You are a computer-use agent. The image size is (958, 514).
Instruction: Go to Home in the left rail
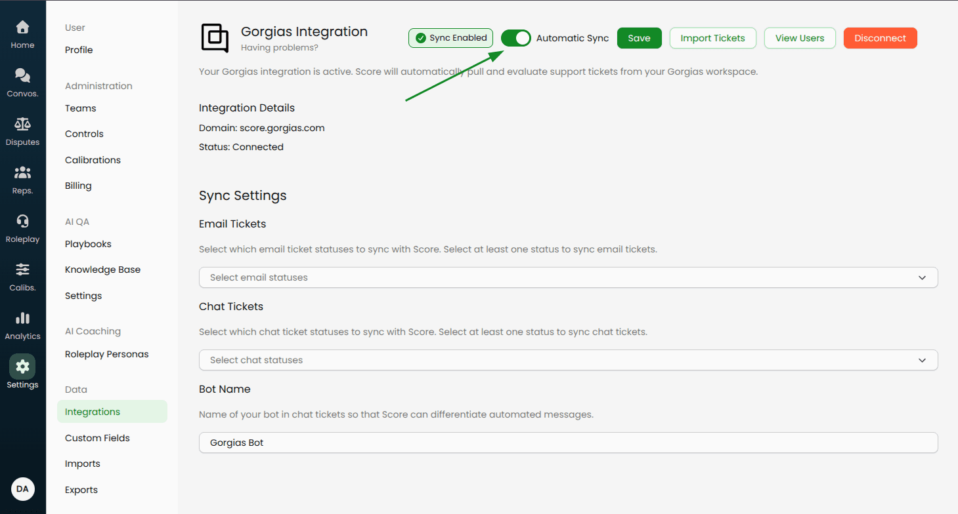[22, 35]
